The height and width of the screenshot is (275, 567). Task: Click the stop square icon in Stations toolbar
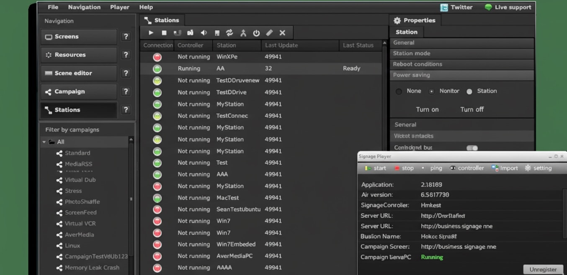(x=164, y=33)
